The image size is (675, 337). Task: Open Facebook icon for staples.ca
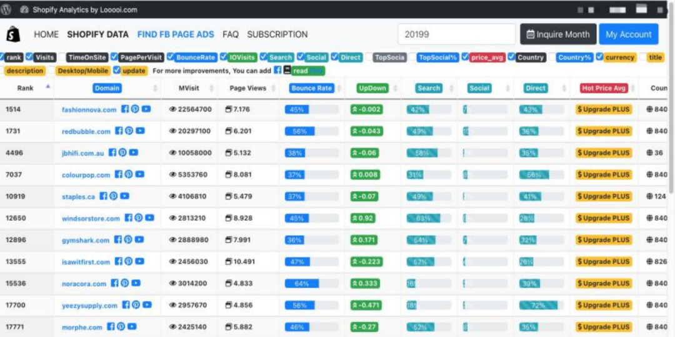click(103, 196)
